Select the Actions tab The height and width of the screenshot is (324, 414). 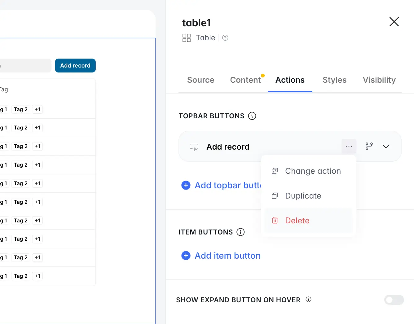point(290,80)
